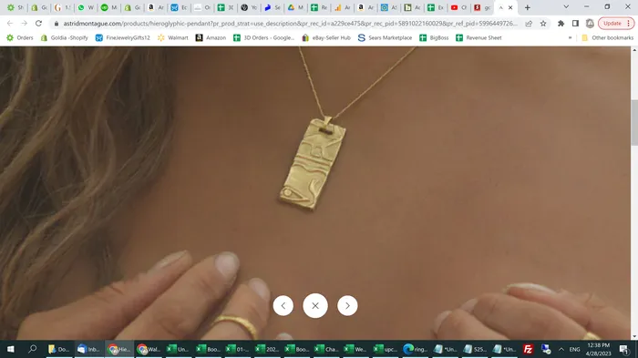Expand the tab search dropdown
638x358 pixels.
566,7
